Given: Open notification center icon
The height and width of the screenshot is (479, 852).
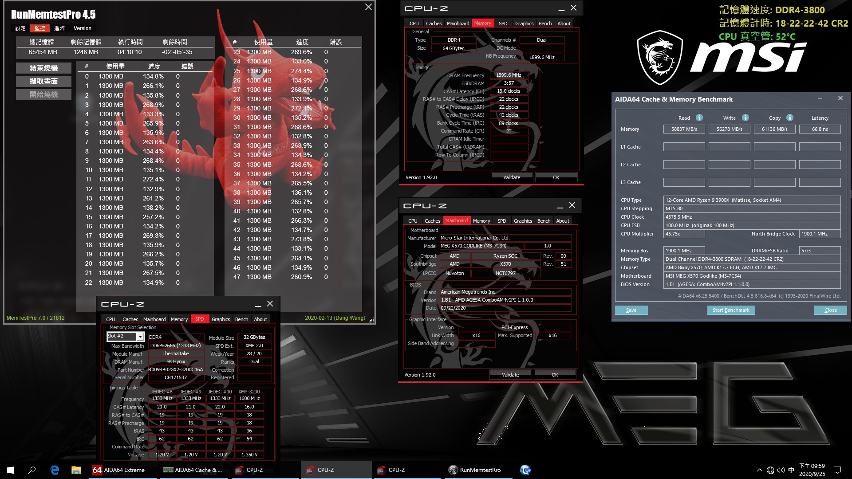Looking at the screenshot, I should (x=837, y=470).
